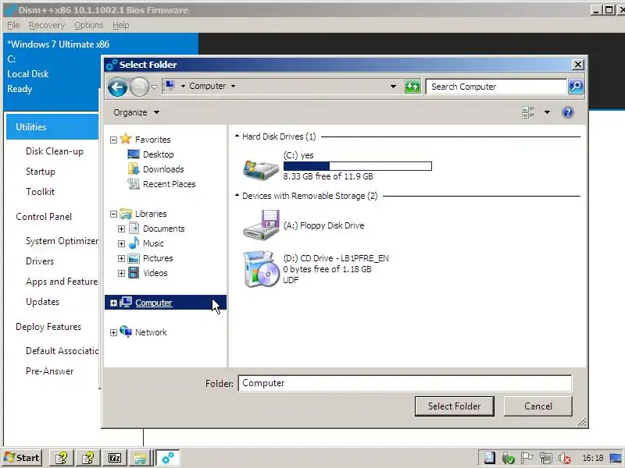625x468 pixels.
Task: Open System Optimizer in Dism++ sidebar
Action: [x=62, y=241]
